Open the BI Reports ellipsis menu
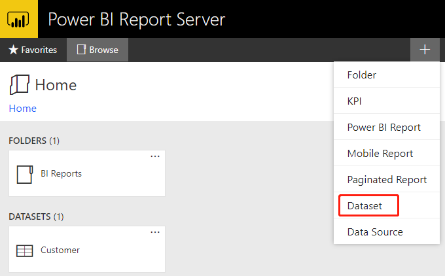The height and width of the screenshot is (276, 445). point(155,156)
